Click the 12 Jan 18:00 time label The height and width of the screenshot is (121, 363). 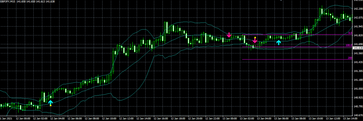tap(178, 119)
